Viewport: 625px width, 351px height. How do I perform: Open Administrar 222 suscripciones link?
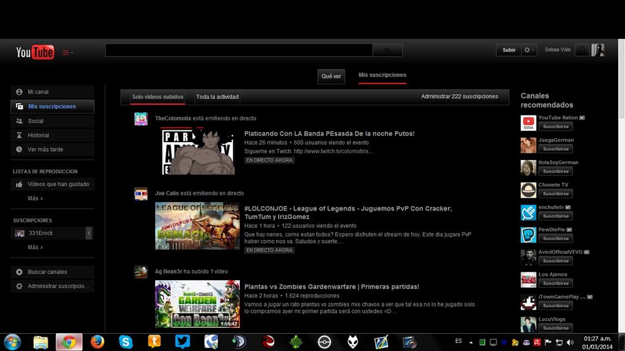click(459, 96)
